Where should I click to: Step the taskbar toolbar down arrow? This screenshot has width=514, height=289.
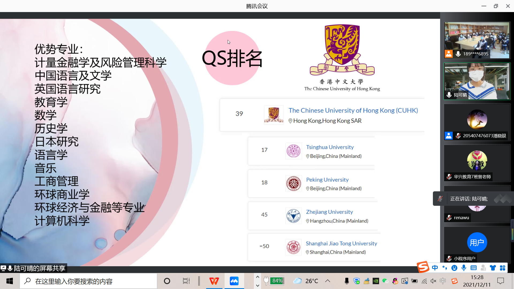pyautogui.click(x=258, y=285)
